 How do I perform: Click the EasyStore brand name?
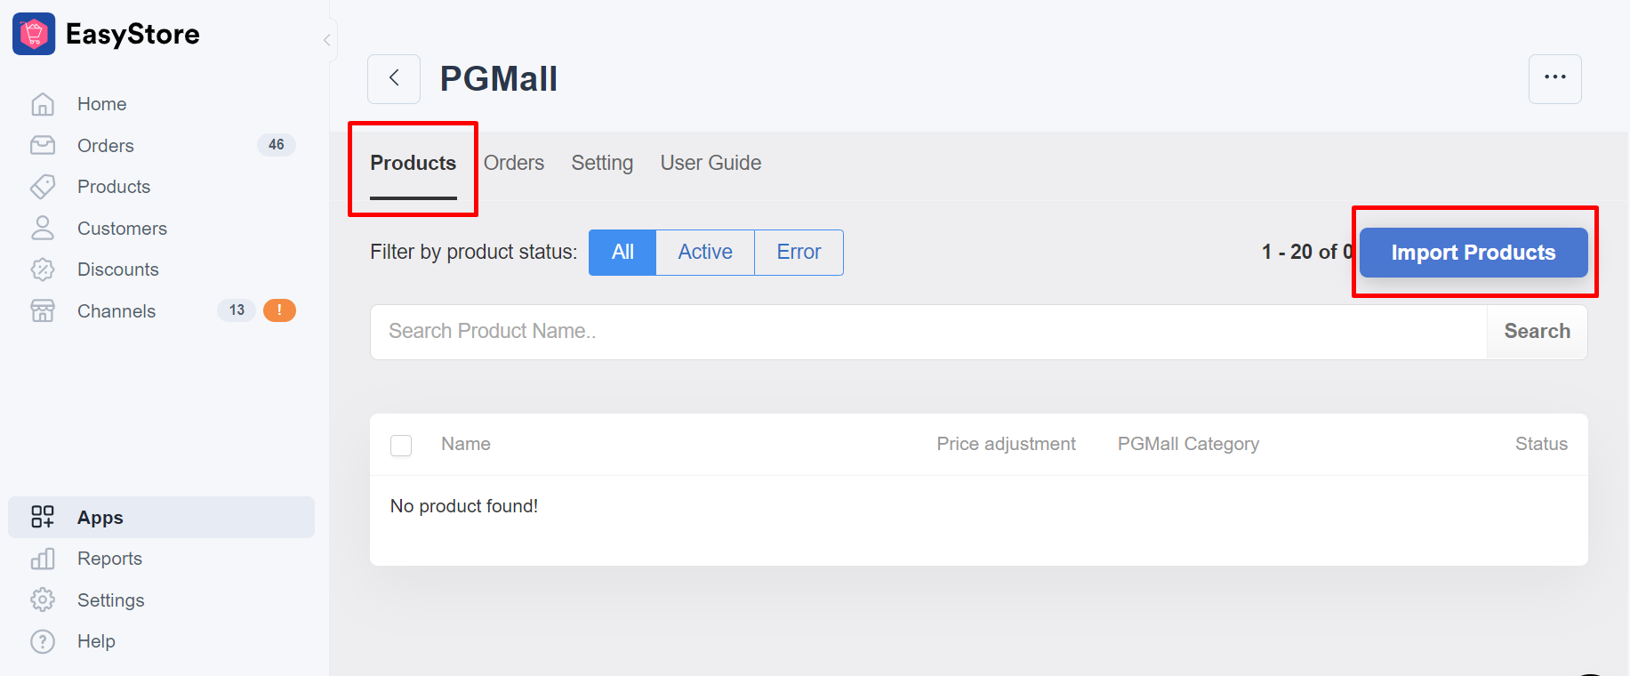(x=132, y=34)
